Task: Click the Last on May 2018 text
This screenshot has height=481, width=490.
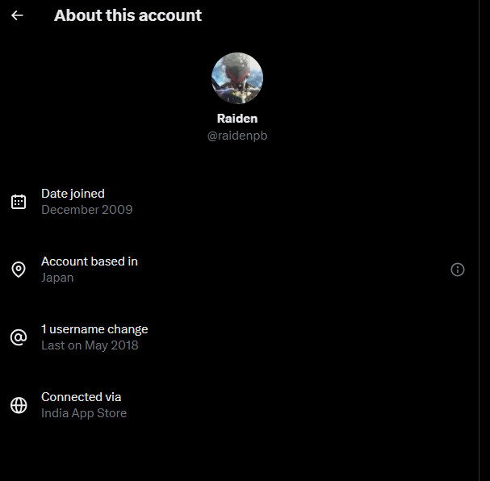Action: point(90,345)
